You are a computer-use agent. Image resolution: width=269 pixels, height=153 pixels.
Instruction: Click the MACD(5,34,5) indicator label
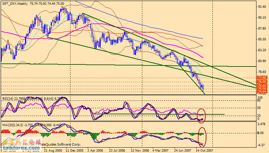coord(13,125)
